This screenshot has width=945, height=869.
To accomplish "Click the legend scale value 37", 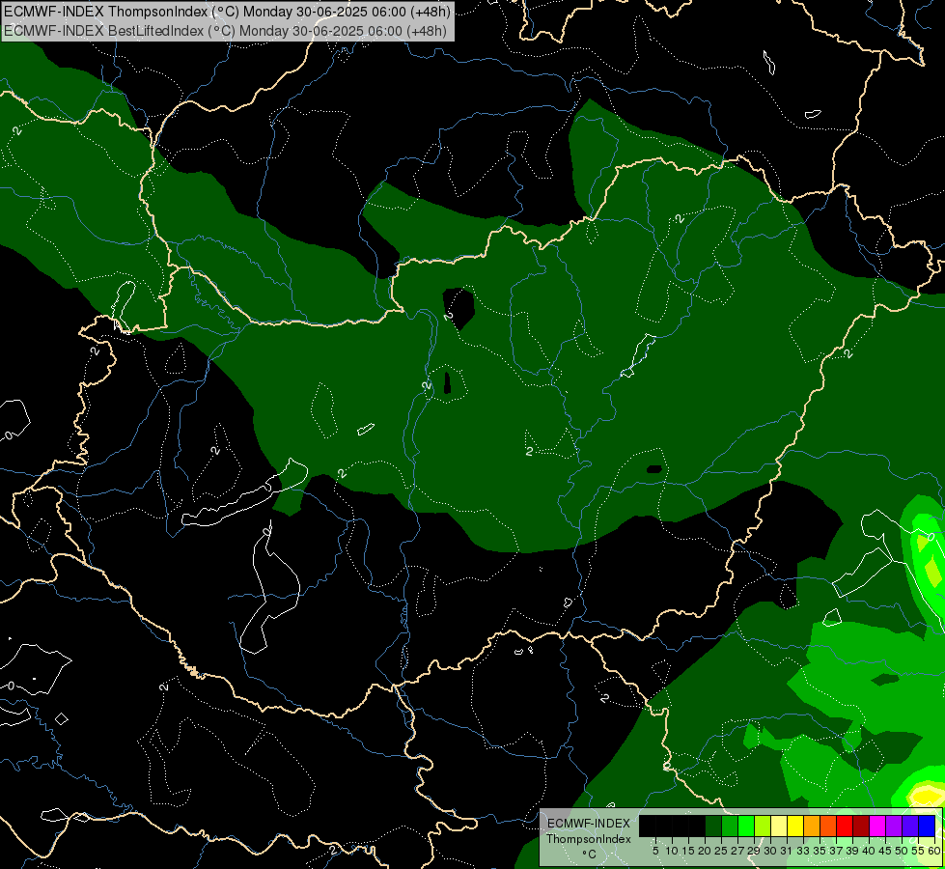I will [x=836, y=851].
